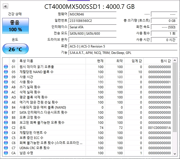Click the transfer mode field SATA/600 | SATA/600
The image size is (180, 159).
coord(93,34)
